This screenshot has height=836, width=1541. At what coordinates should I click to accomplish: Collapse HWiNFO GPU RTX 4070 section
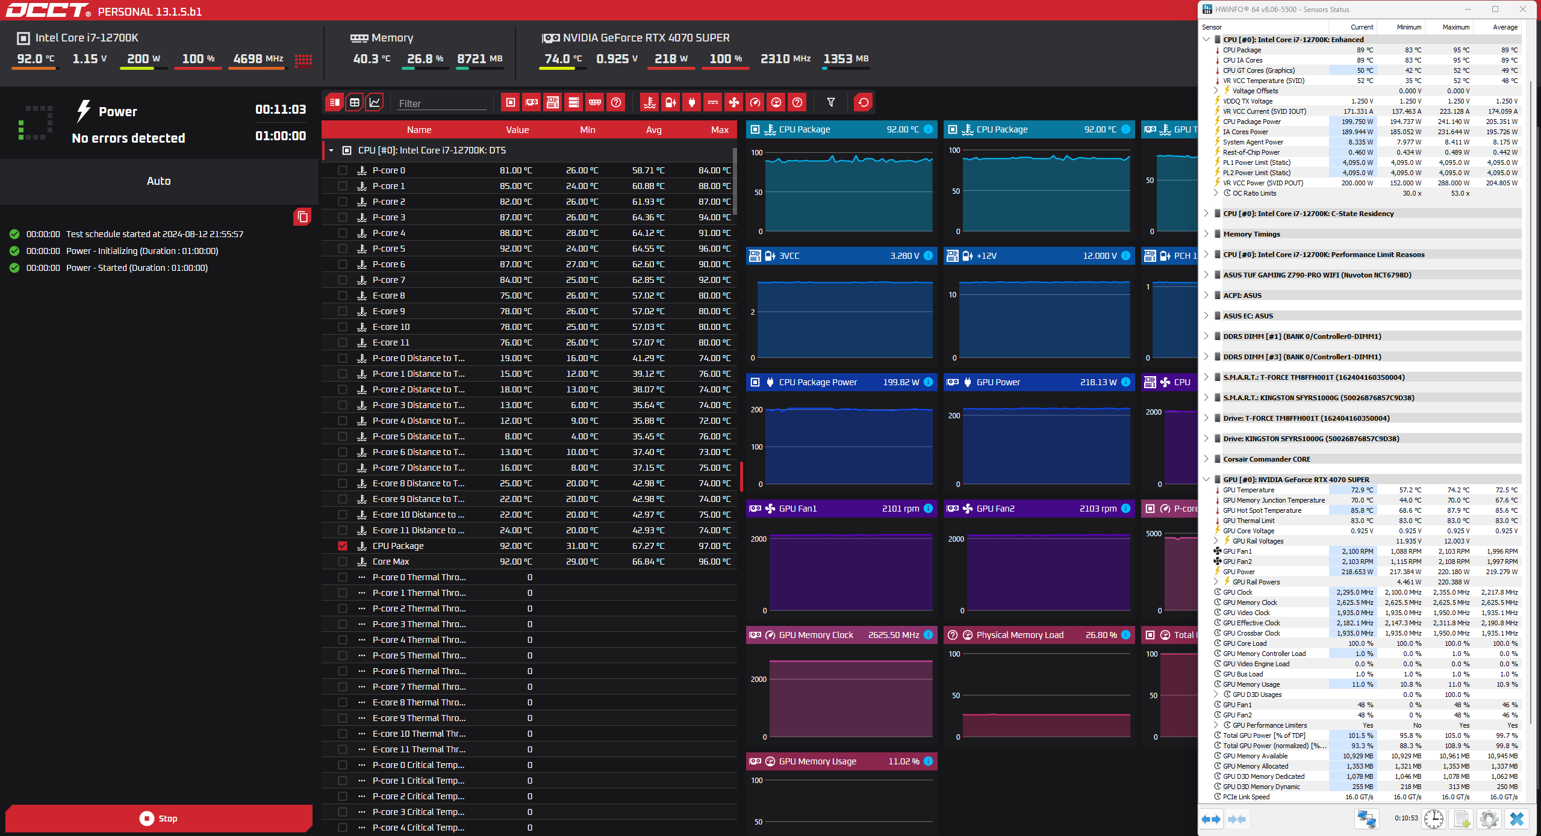click(1206, 480)
